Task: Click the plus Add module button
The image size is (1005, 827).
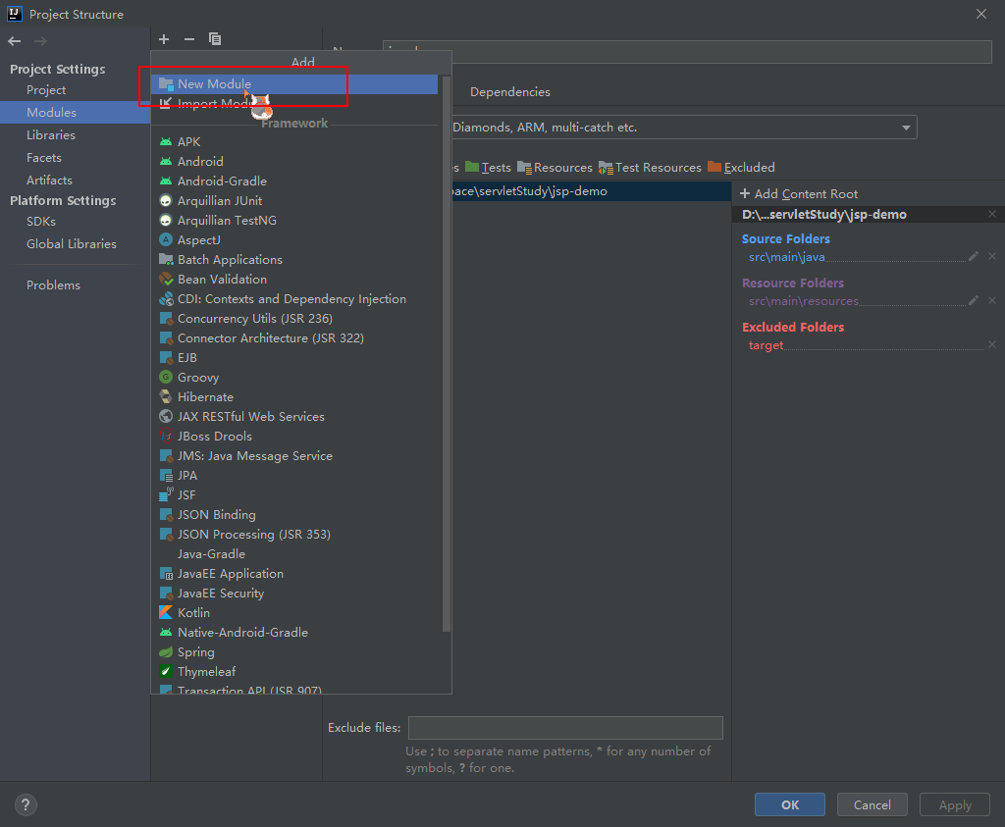Action: 164,39
